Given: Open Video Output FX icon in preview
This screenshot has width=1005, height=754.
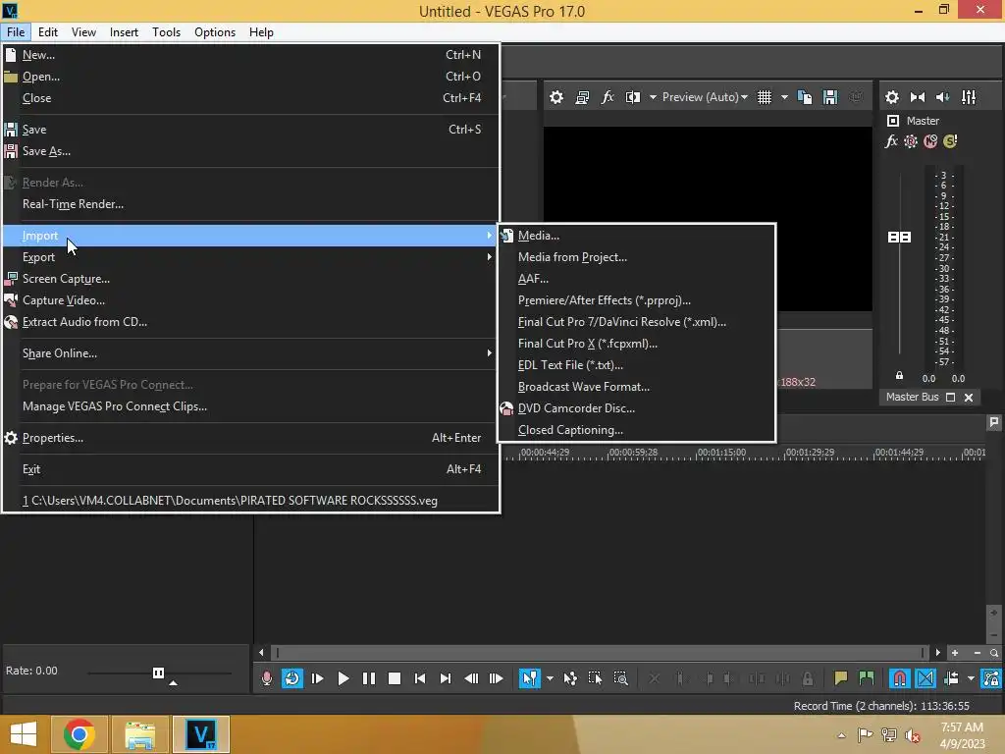Looking at the screenshot, I should pyautogui.click(x=608, y=97).
